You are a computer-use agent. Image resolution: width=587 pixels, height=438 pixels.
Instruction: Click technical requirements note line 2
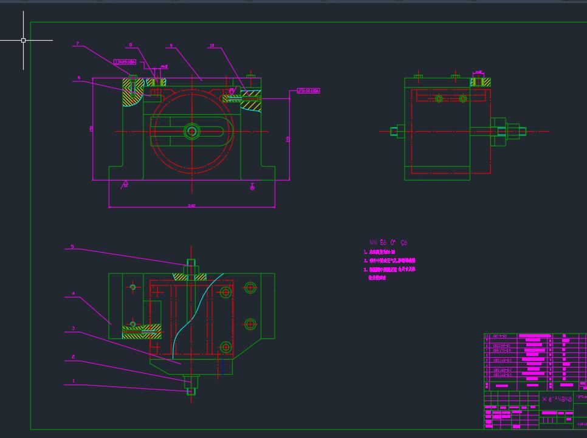390,261
